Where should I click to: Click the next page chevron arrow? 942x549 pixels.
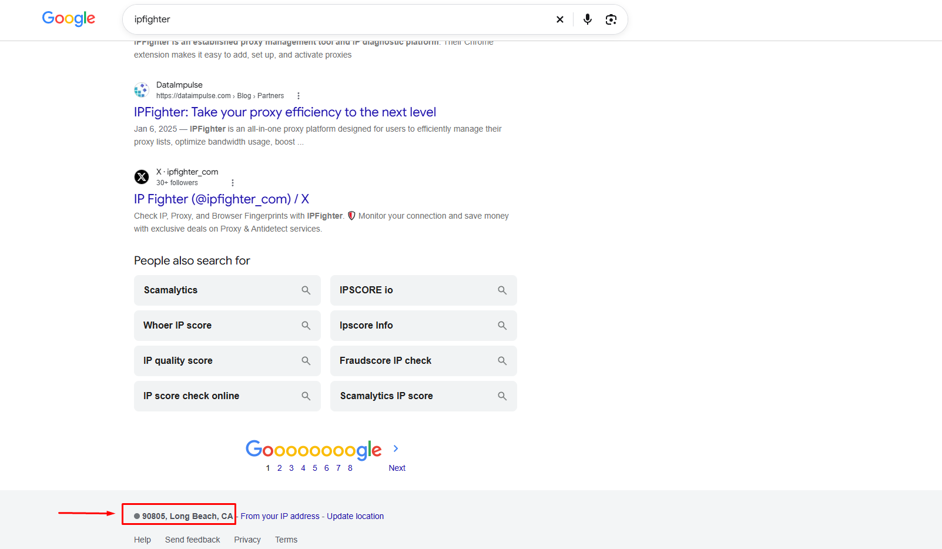pyautogui.click(x=396, y=448)
